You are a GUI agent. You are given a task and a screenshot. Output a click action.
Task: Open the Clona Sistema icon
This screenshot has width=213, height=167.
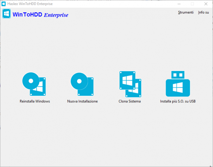click(x=131, y=84)
